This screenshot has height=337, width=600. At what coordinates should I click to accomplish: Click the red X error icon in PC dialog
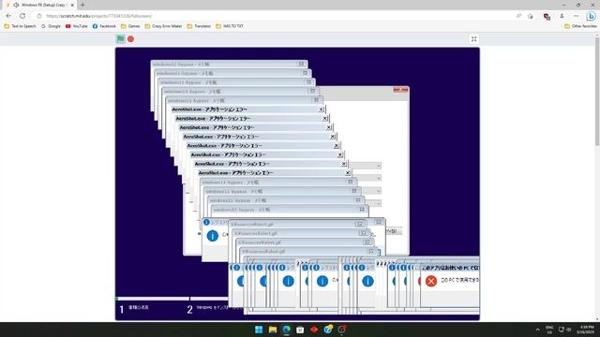click(431, 281)
